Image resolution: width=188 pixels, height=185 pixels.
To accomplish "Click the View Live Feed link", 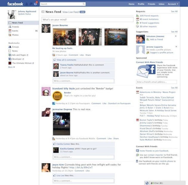I will click(70, 12).
